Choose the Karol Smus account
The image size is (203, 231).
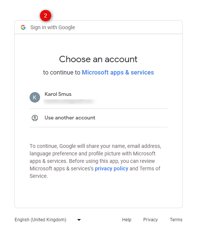click(99, 97)
